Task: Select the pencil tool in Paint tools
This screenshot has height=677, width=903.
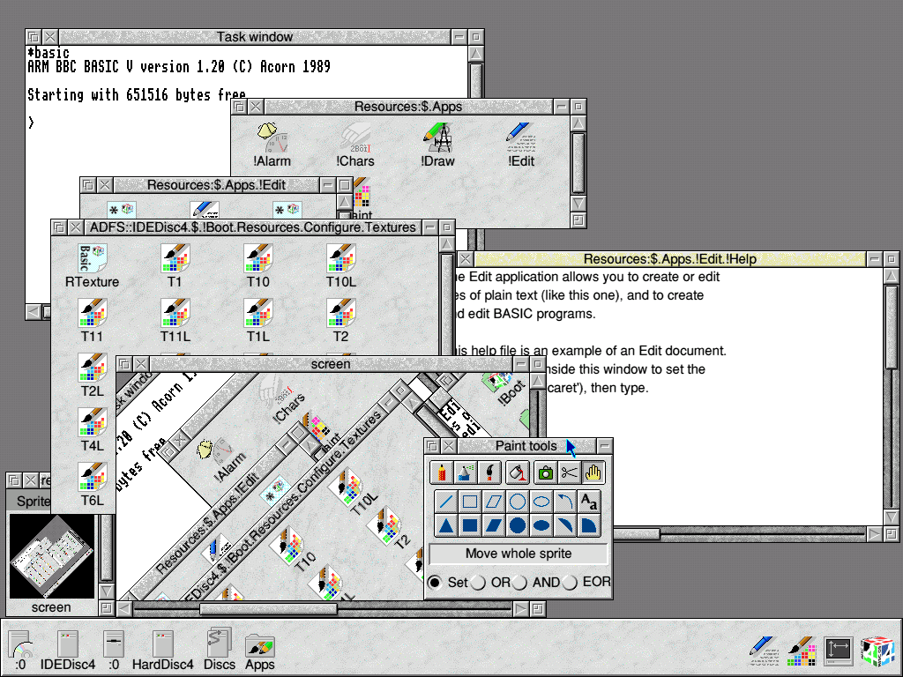Action: [442, 472]
